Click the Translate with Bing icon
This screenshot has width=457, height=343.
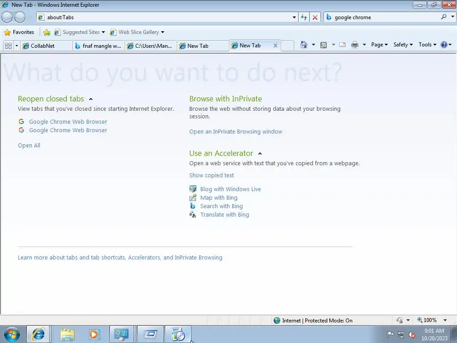click(x=193, y=215)
